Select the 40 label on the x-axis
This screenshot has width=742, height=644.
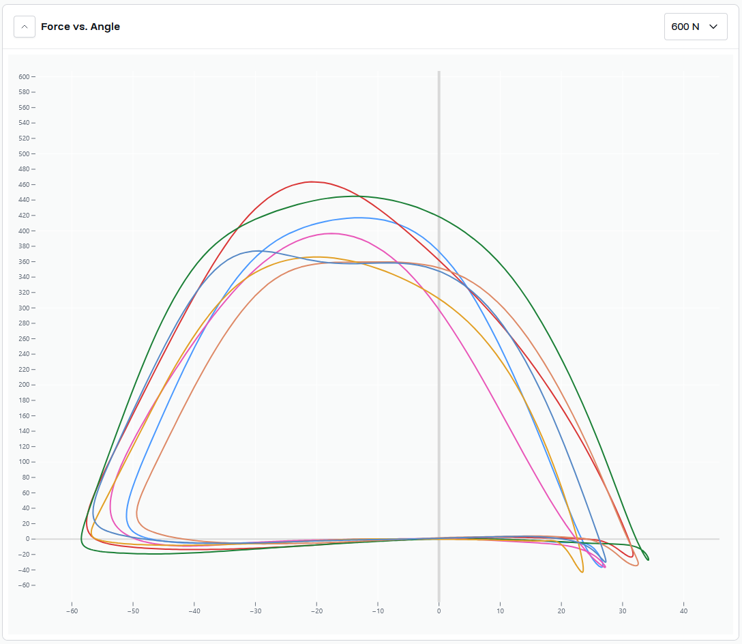[683, 611]
